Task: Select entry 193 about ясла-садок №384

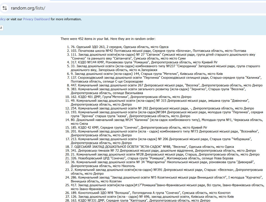Action: 167,114
